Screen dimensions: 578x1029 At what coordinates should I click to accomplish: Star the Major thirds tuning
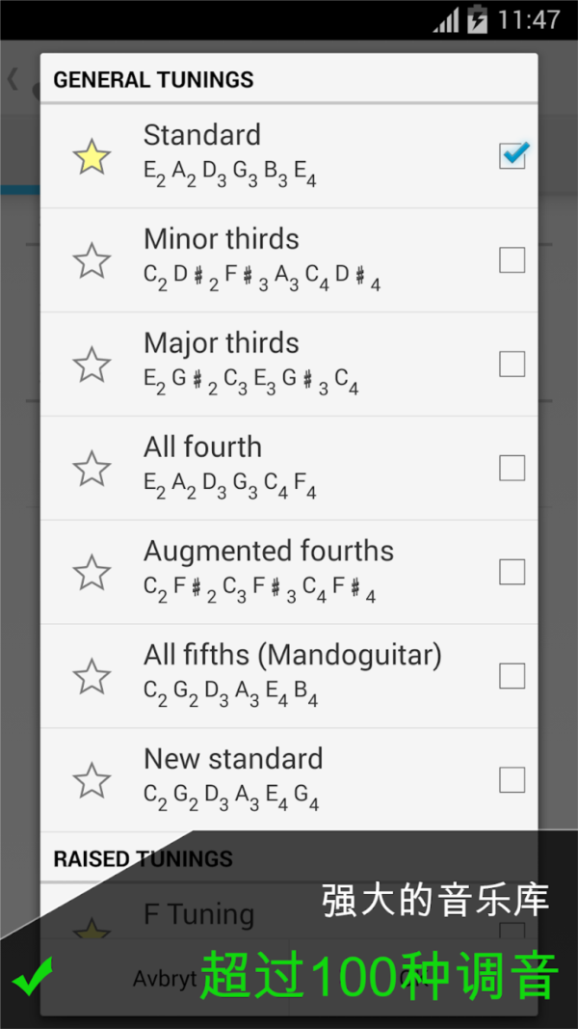click(x=92, y=365)
